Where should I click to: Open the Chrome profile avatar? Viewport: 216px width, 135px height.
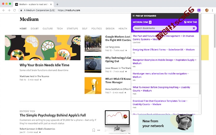[207, 10]
